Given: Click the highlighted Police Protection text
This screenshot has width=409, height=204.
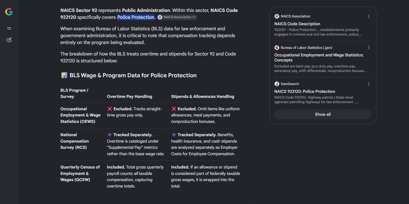Looking at the screenshot, I should coord(136,17).
